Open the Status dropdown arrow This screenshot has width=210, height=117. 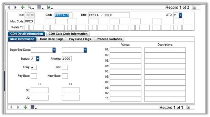coord(37,59)
